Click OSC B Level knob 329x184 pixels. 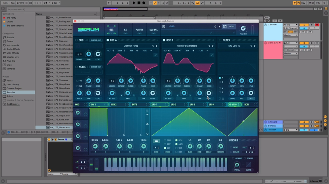209,93
